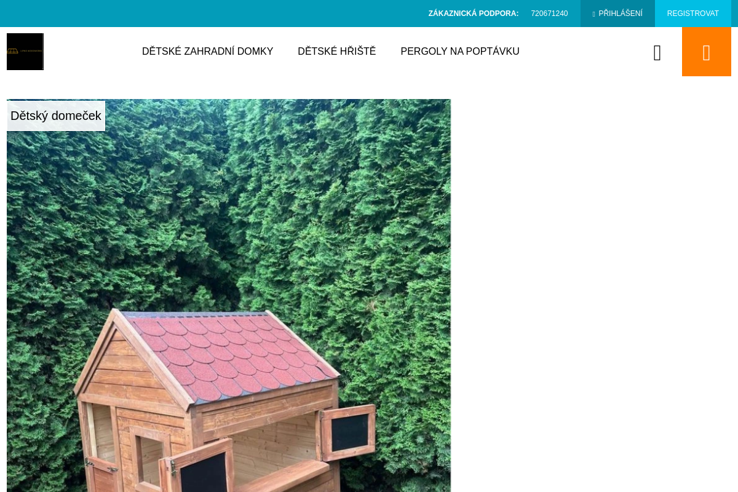This screenshot has height=492, width=738.
Task: Click the Registrovat button
Action: 692,14
